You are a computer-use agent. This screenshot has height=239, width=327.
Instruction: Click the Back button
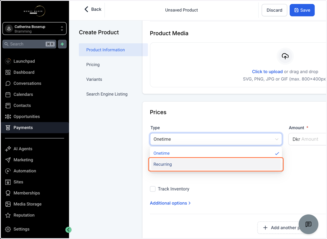point(93,9)
